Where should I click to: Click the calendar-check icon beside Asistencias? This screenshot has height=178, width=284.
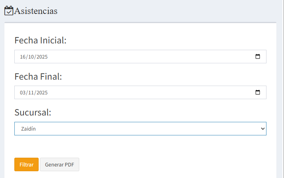click(x=9, y=11)
